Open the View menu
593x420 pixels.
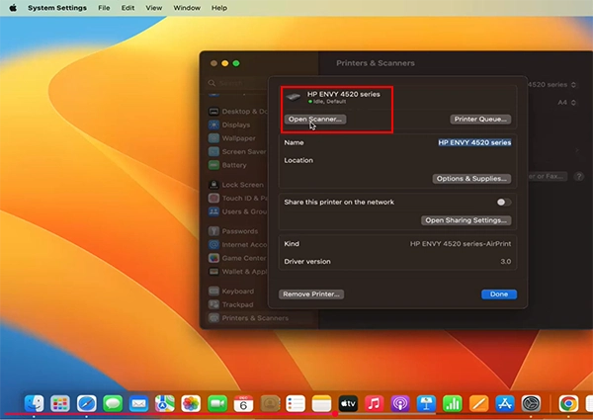pos(154,8)
